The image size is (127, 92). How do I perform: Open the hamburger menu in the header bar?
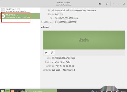(106, 4)
